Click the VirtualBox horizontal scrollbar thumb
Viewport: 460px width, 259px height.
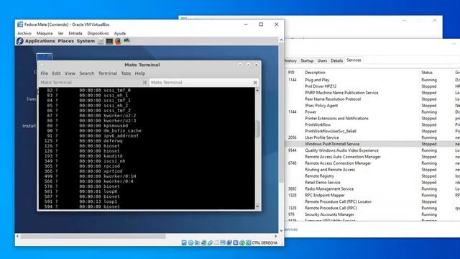click(x=93, y=236)
